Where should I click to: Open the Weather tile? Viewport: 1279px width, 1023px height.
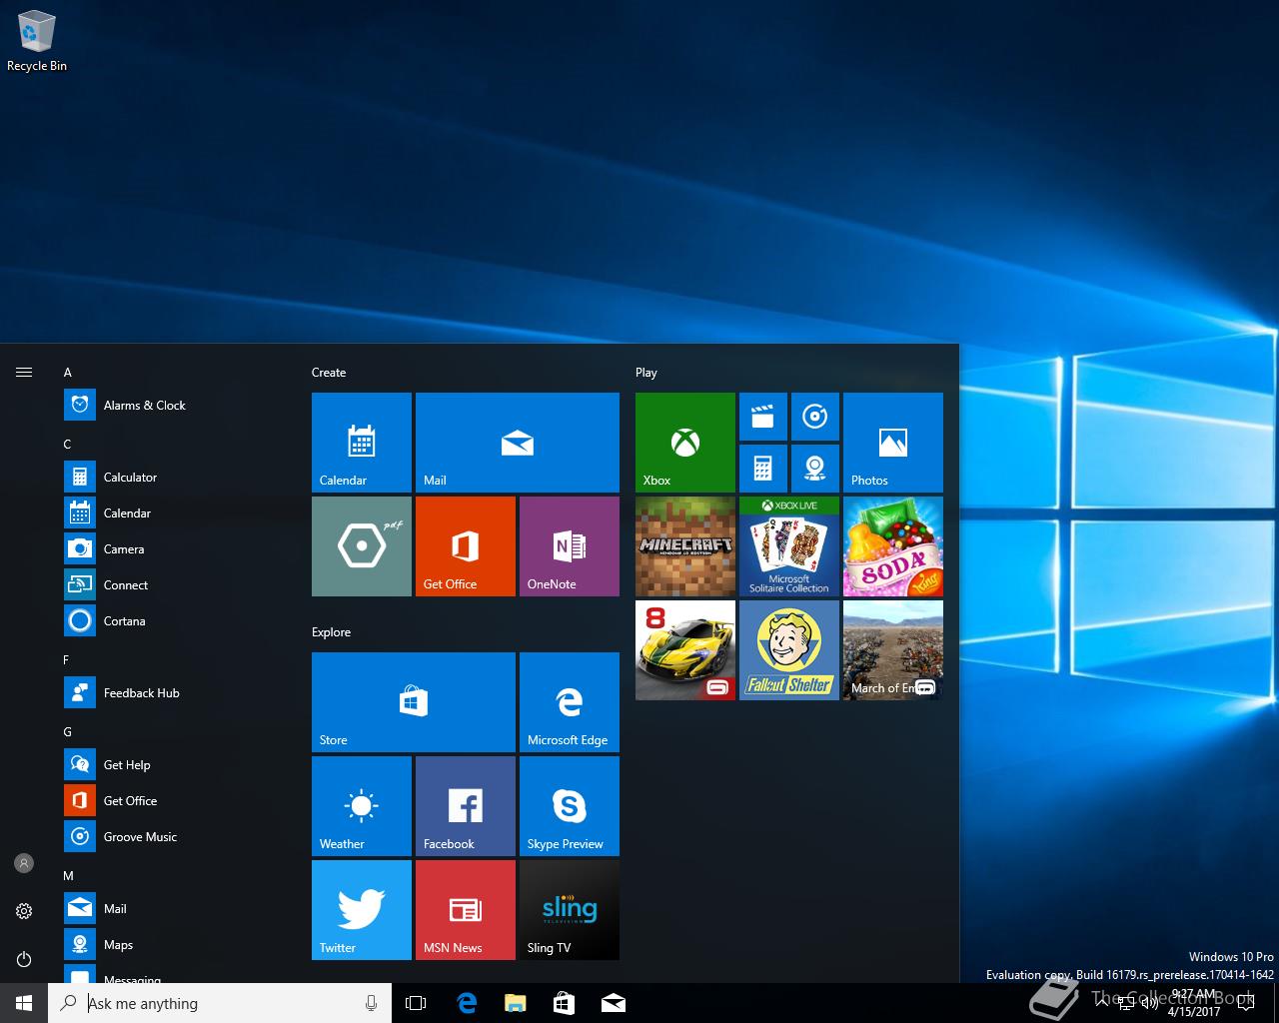[362, 806]
